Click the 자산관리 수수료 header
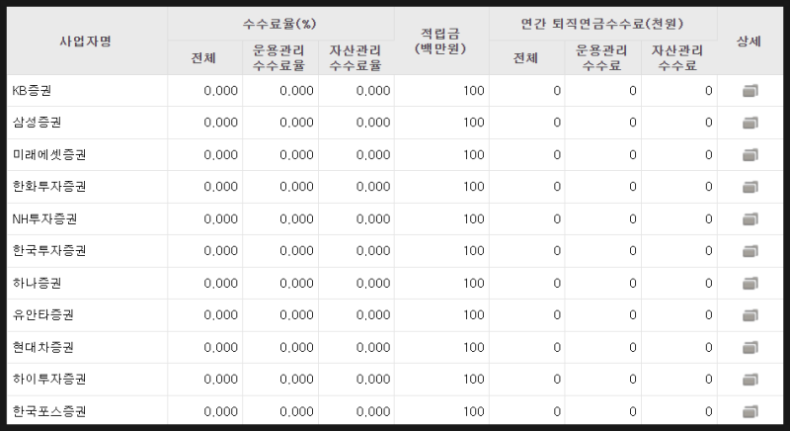This screenshot has width=790, height=431. (677, 58)
